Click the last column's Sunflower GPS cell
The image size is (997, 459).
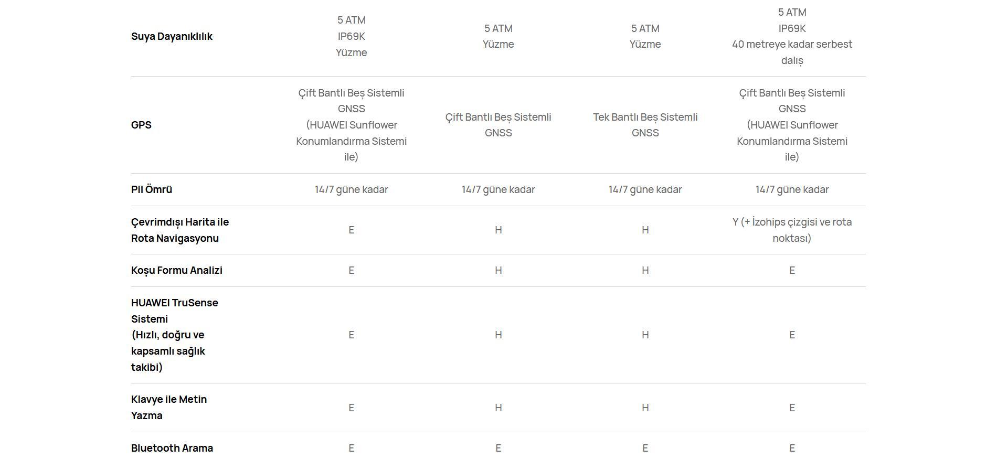792,125
